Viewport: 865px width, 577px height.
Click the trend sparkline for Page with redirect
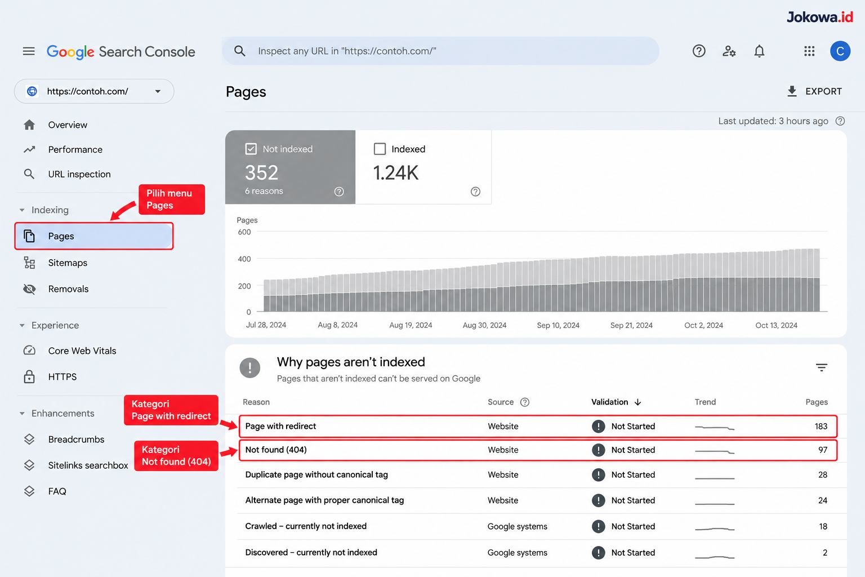pyautogui.click(x=715, y=428)
